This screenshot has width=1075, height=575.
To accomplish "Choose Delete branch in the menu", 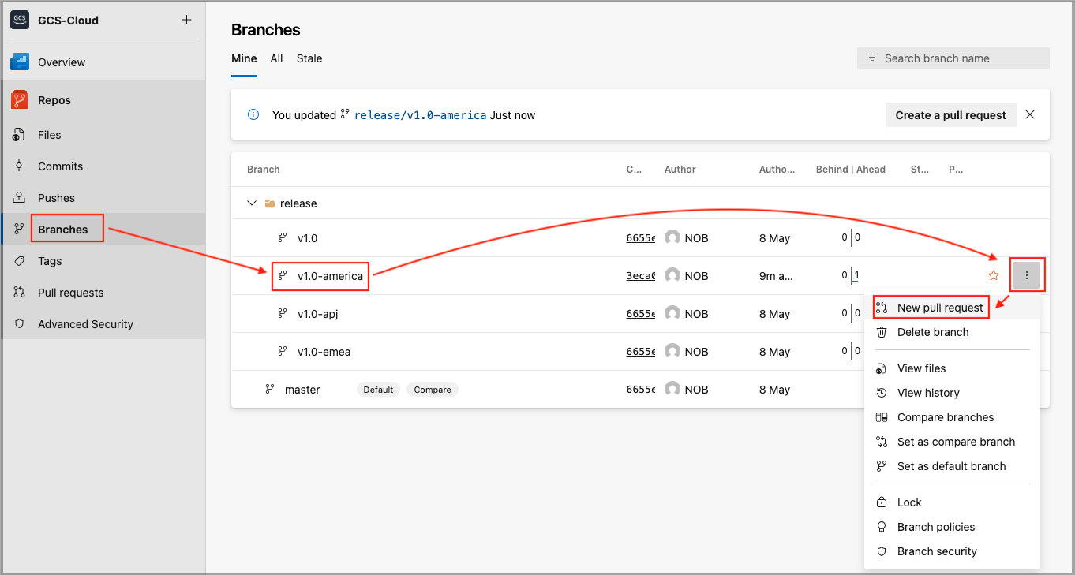I will (x=932, y=332).
